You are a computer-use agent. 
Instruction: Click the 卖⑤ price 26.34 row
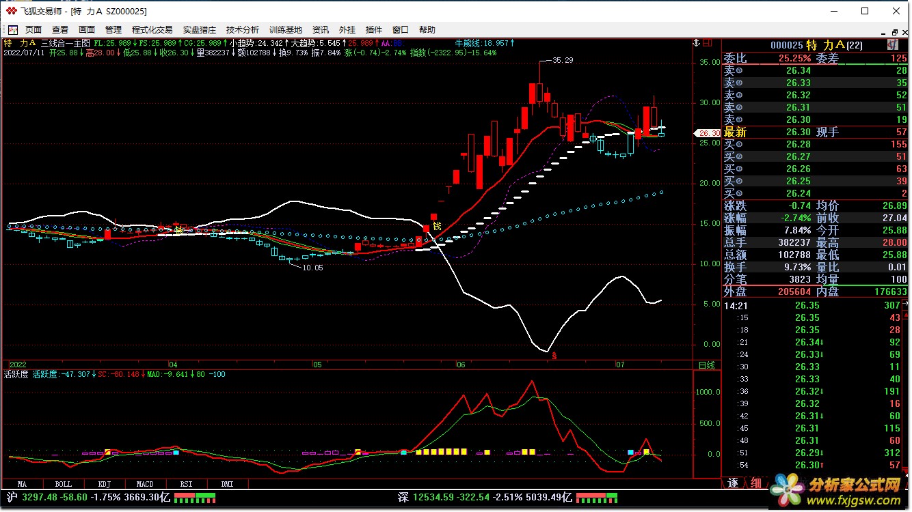(x=816, y=70)
